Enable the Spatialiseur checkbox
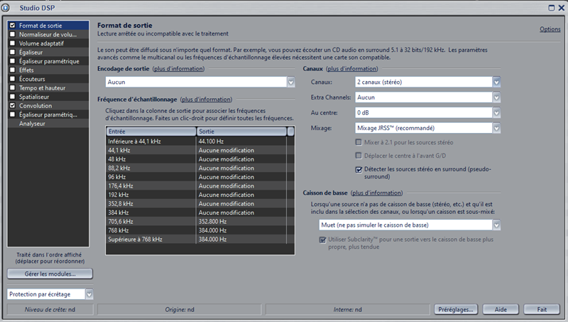 click(13, 97)
